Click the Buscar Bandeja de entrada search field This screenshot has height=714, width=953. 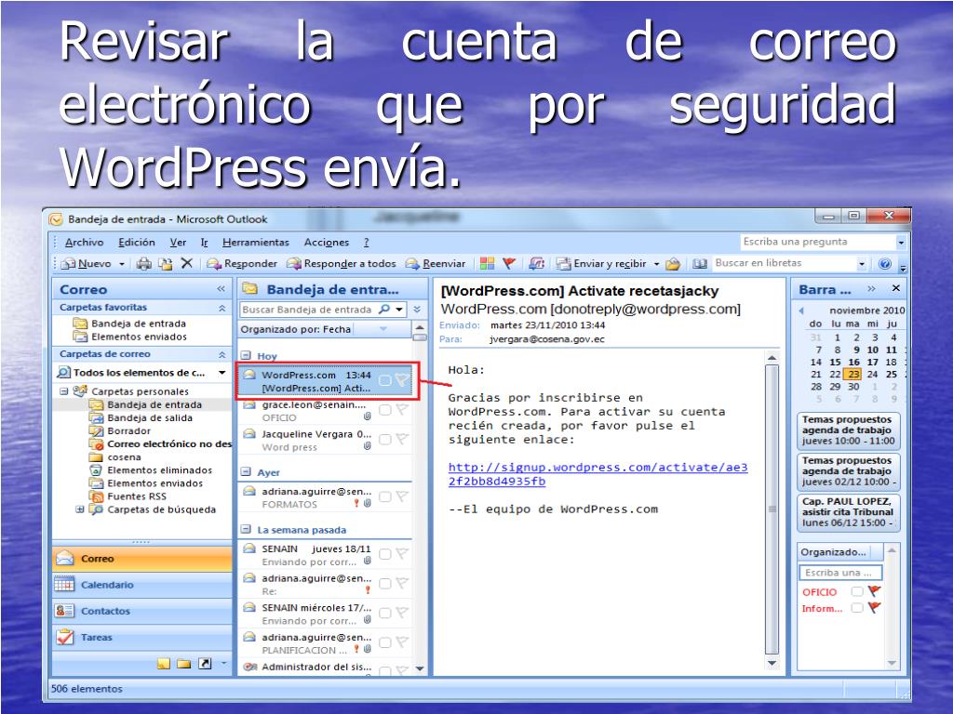[308, 309]
